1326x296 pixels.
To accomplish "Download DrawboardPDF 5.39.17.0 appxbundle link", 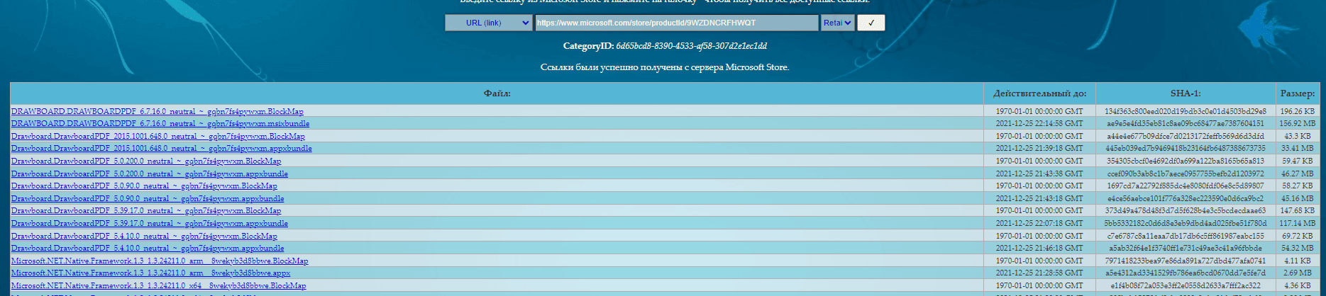I will [150, 223].
